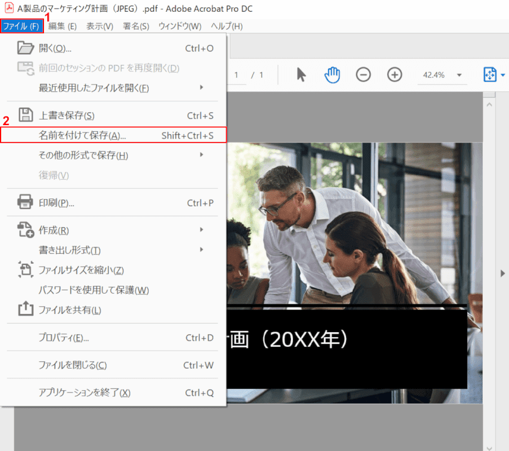Choose パスワードを使用して保護(W)

[113, 290]
